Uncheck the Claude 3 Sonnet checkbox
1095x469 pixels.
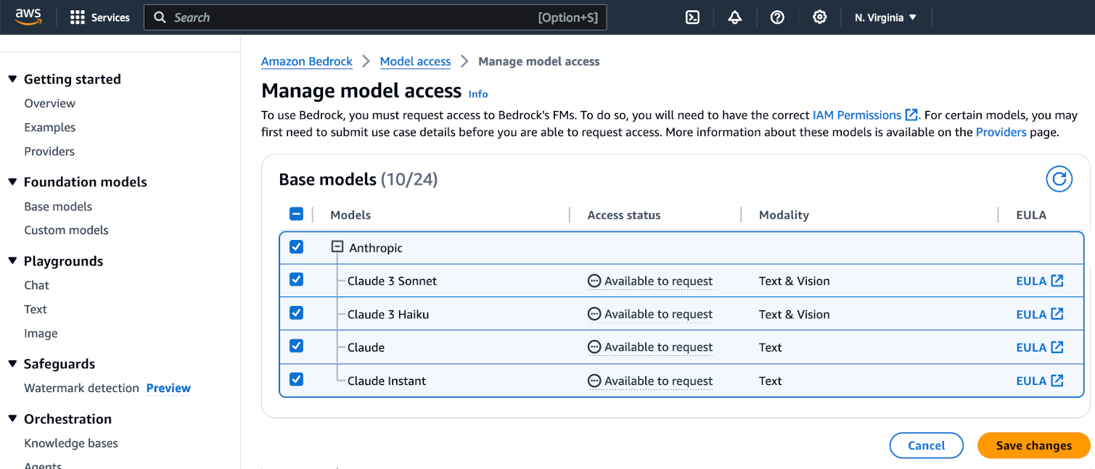[x=296, y=280]
